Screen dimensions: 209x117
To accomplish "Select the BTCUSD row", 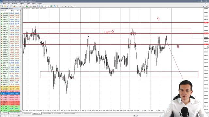I will coord(10,106).
